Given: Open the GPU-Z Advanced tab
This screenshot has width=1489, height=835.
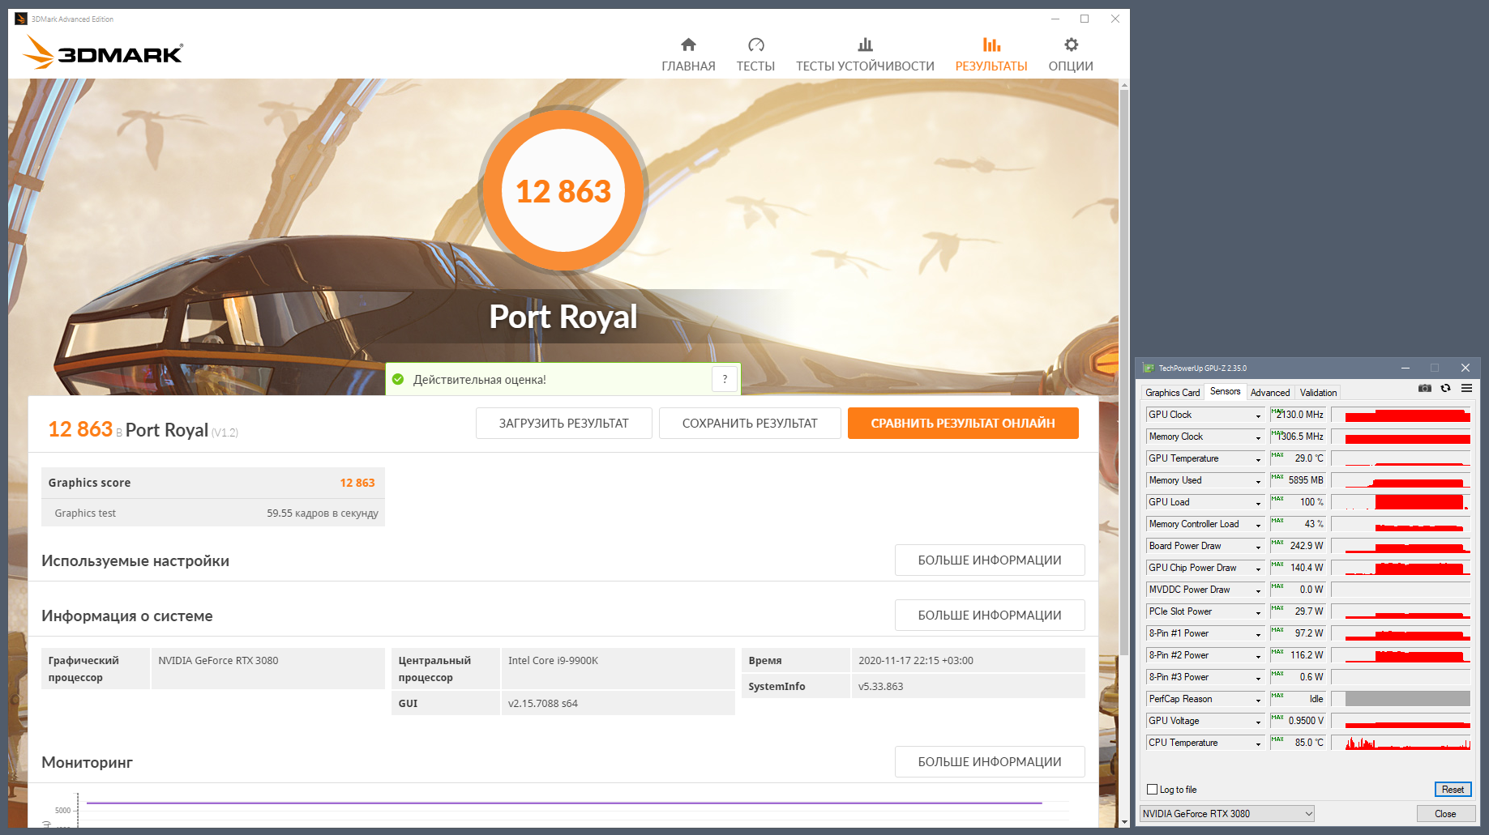Looking at the screenshot, I should tap(1270, 393).
